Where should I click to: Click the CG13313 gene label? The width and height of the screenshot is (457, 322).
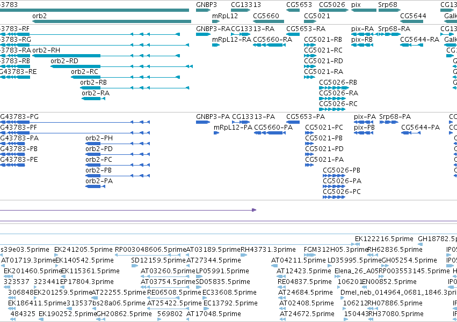pyautogui.click(x=246, y=5)
